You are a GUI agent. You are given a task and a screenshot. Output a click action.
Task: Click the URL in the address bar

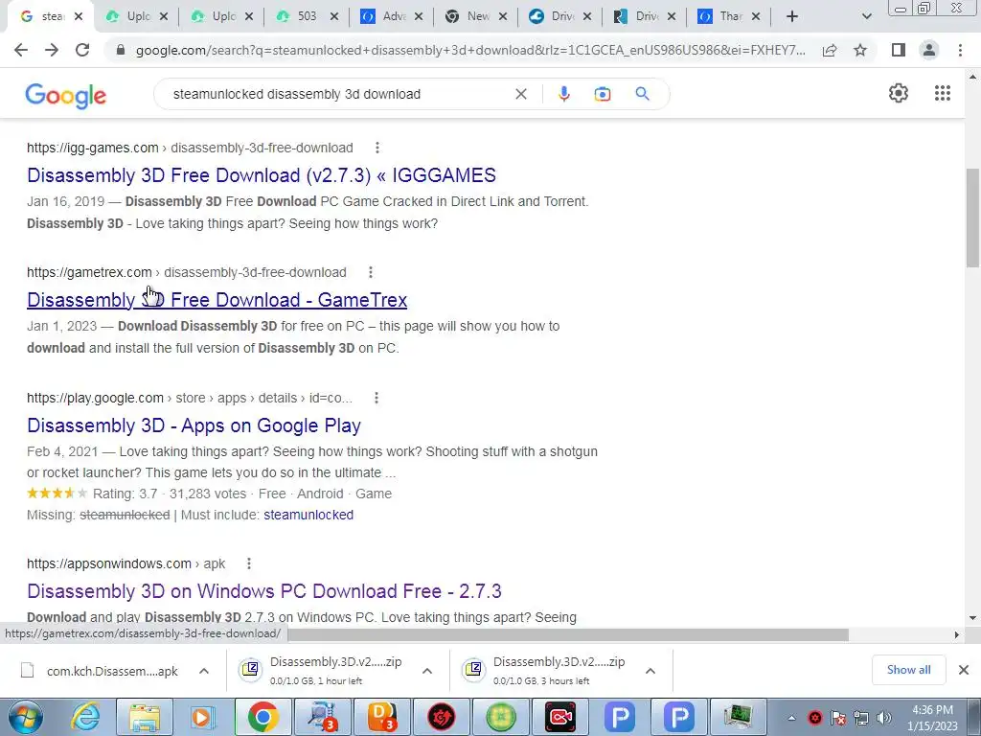click(470, 50)
